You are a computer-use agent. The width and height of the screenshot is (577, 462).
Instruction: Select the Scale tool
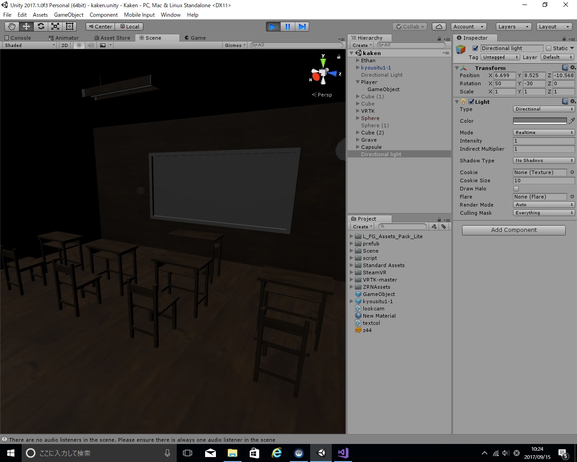55,27
